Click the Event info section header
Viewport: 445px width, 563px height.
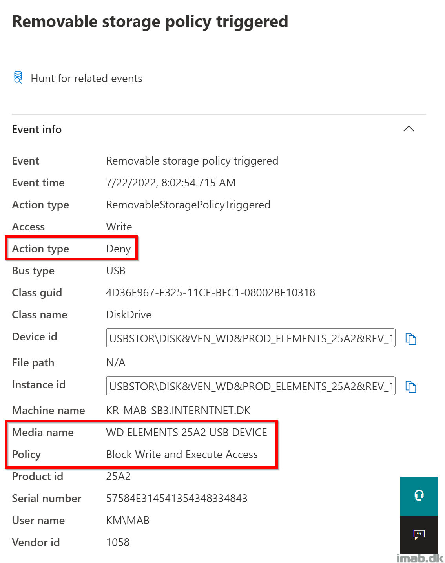coord(37,130)
